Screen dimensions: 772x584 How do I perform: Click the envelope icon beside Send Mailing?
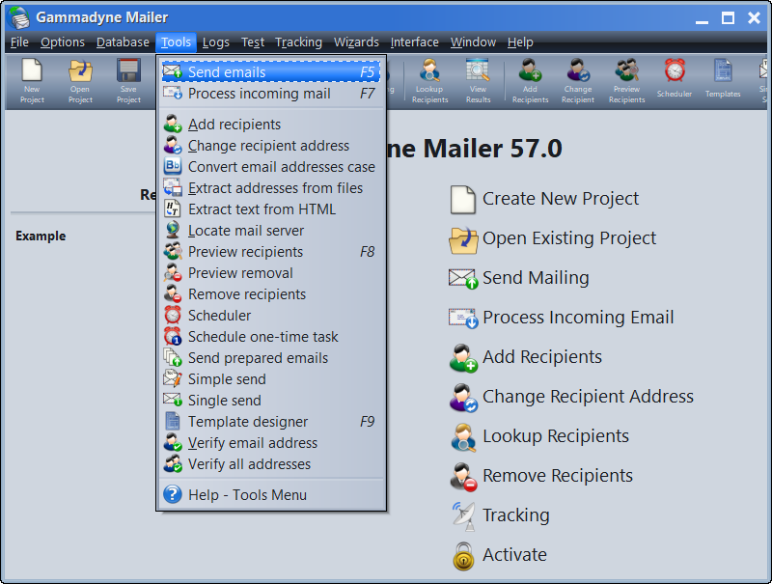[463, 279]
